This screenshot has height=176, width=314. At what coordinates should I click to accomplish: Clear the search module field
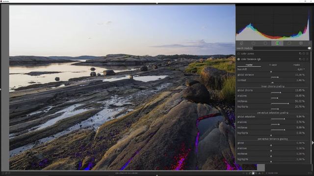click(x=309, y=48)
